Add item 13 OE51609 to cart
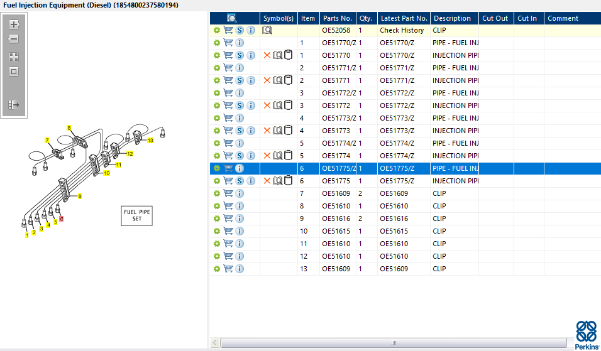The height and width of the screenshot is (351, 601). (x=228, y=269)
